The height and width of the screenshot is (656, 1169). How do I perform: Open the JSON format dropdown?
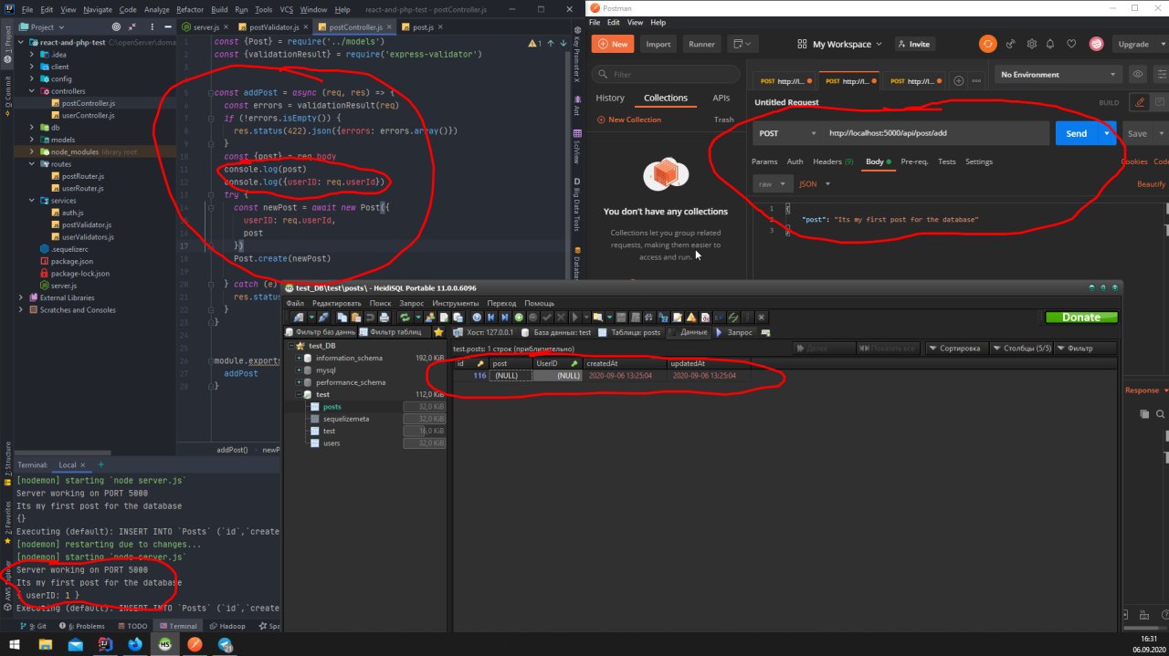click(815, 183)
